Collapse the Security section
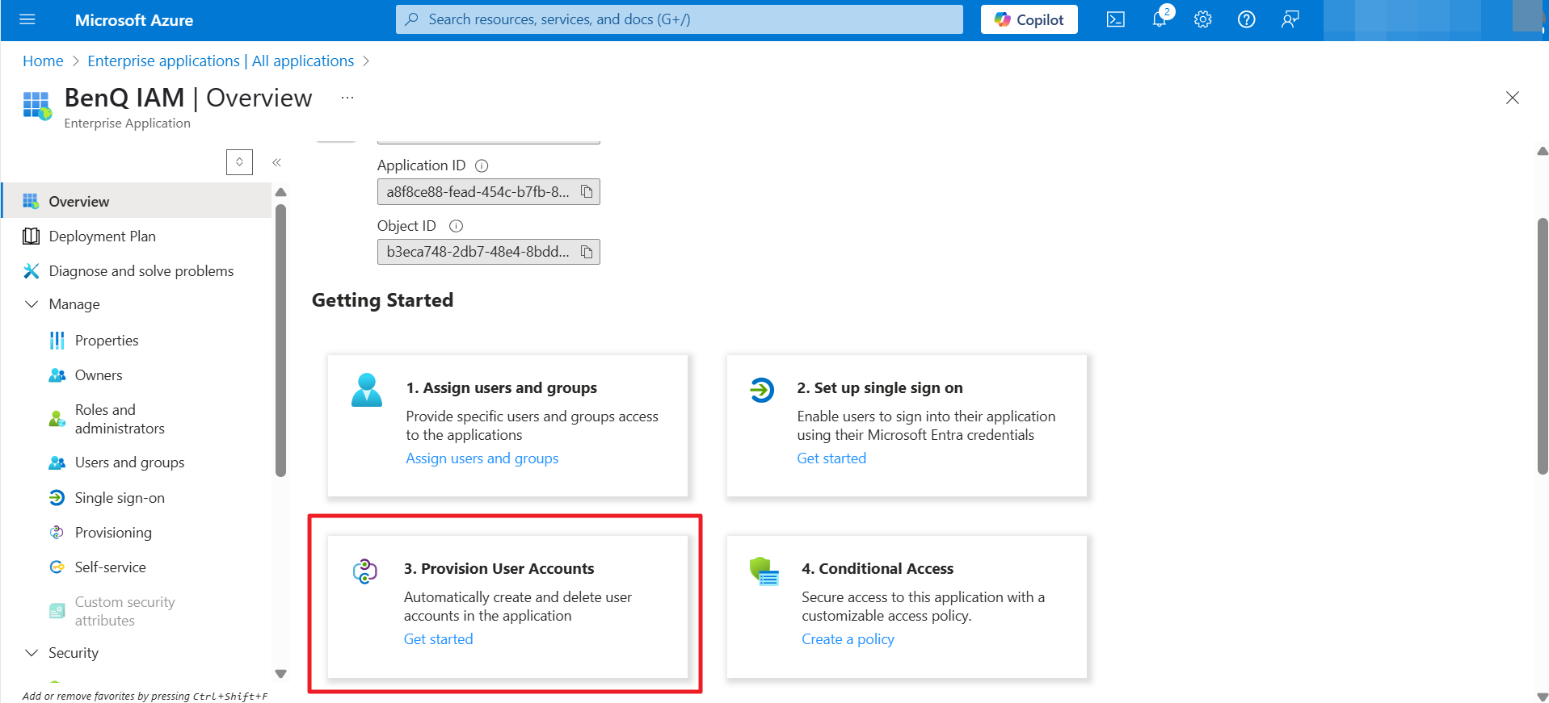This screenshot has width=1549, height=703. pos(32,653)
